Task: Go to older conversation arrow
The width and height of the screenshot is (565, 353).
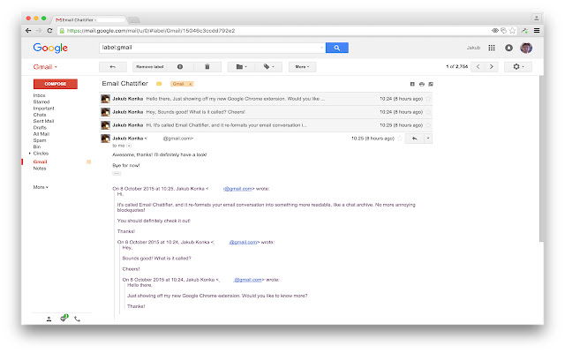Action: click(x=491, y=67)
